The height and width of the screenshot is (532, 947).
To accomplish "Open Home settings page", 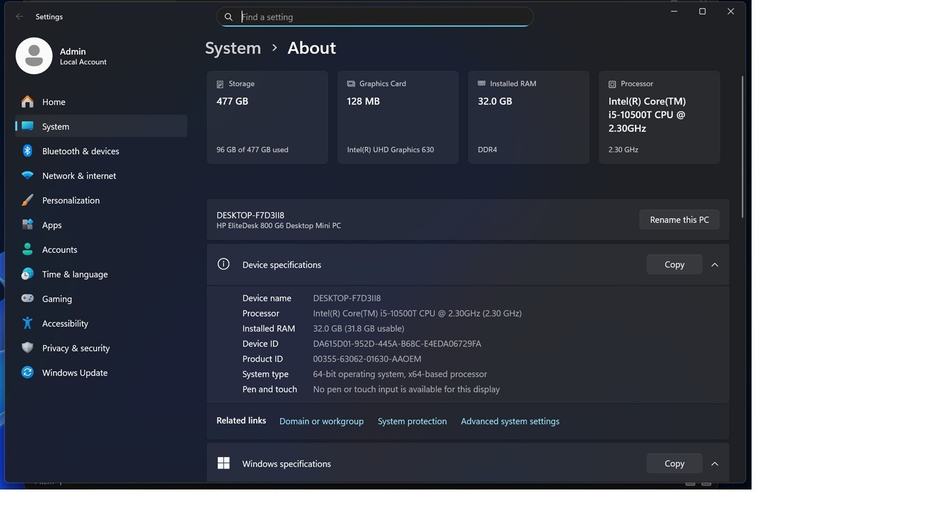I will pos(101,102).
